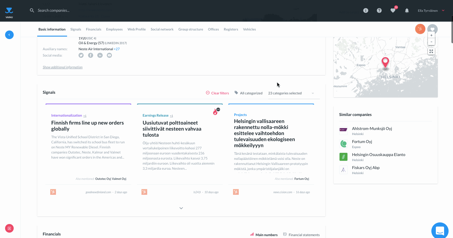The image size is (453, 238).
Task: Click the Twitter social media icon
Action: 81,55
